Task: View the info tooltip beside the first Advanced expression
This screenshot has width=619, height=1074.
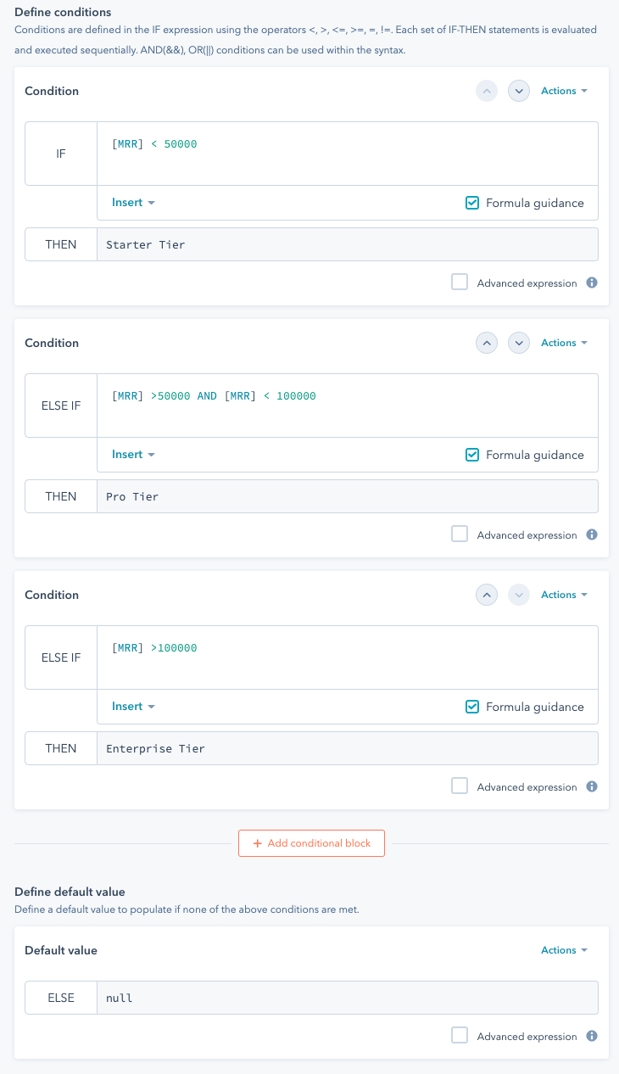Action: (592, 282)
